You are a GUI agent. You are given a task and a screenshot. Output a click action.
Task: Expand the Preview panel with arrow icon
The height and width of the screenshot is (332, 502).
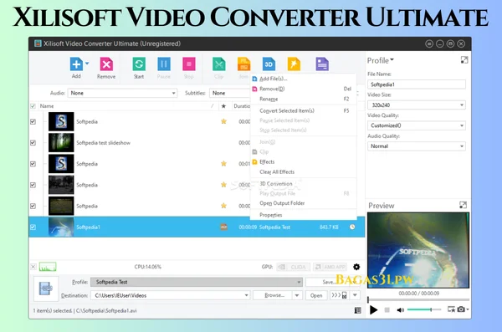coord(463,205)
